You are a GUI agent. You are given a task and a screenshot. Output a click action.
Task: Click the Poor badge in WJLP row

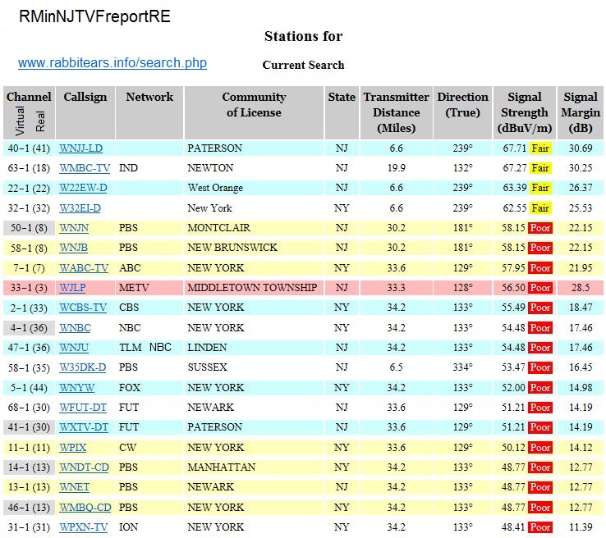[x=539, y=288]
